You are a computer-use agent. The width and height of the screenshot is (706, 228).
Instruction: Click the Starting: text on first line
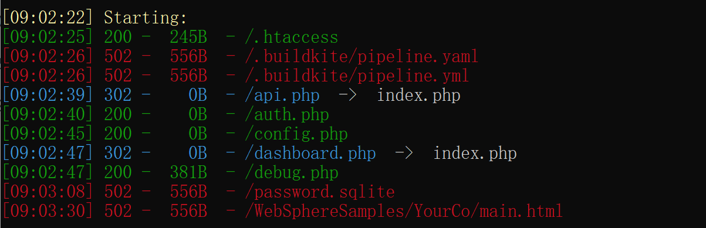click(147, 19)
